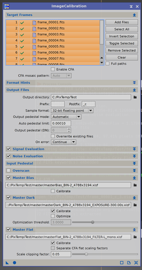
Task: Open Output pedestal mode dropdown
Action: pyautogui.click(x=66, y=117)
